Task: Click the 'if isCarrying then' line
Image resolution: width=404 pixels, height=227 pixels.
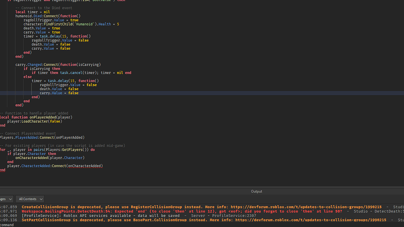Action: coord(42,69)
